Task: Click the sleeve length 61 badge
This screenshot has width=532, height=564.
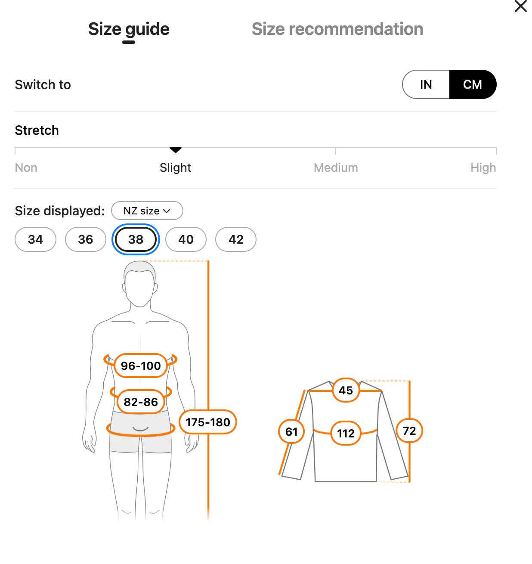Action: pos(291,431)
